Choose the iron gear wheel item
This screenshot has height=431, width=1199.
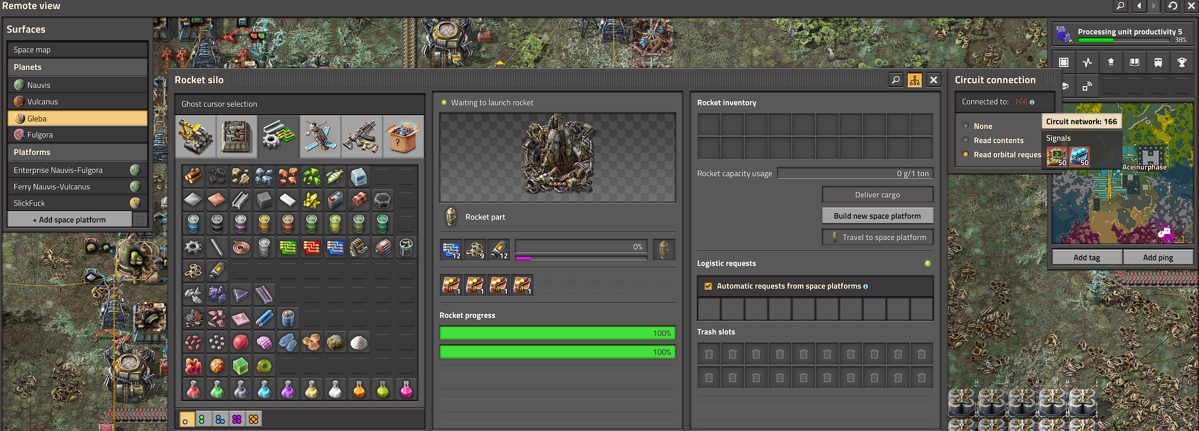193,248
